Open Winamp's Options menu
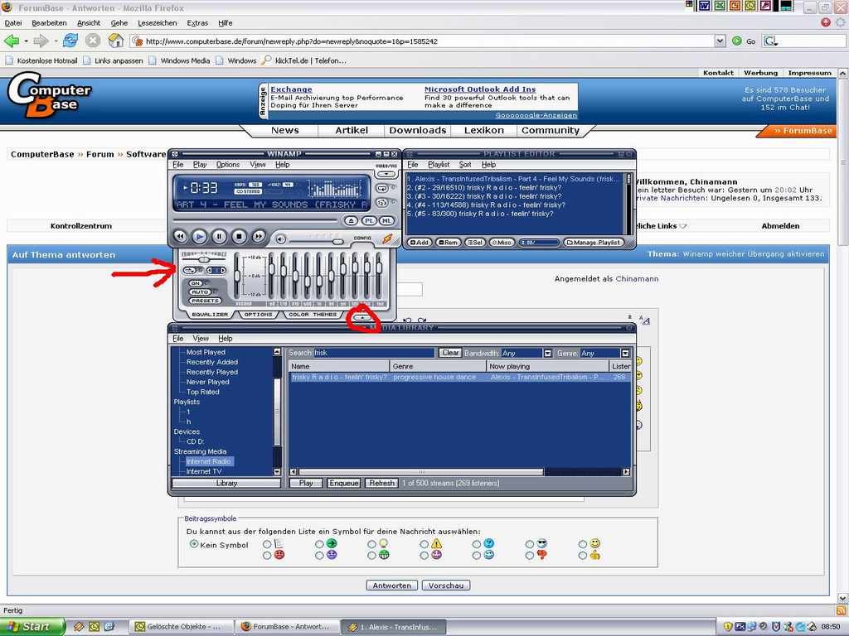The width and height of the screenshot is (849, 636). 228,165
